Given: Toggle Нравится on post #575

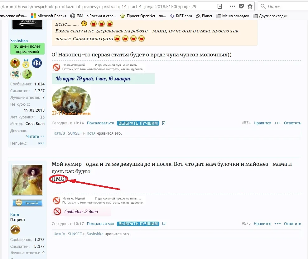Looking at the screenshot, I should 262,223.
